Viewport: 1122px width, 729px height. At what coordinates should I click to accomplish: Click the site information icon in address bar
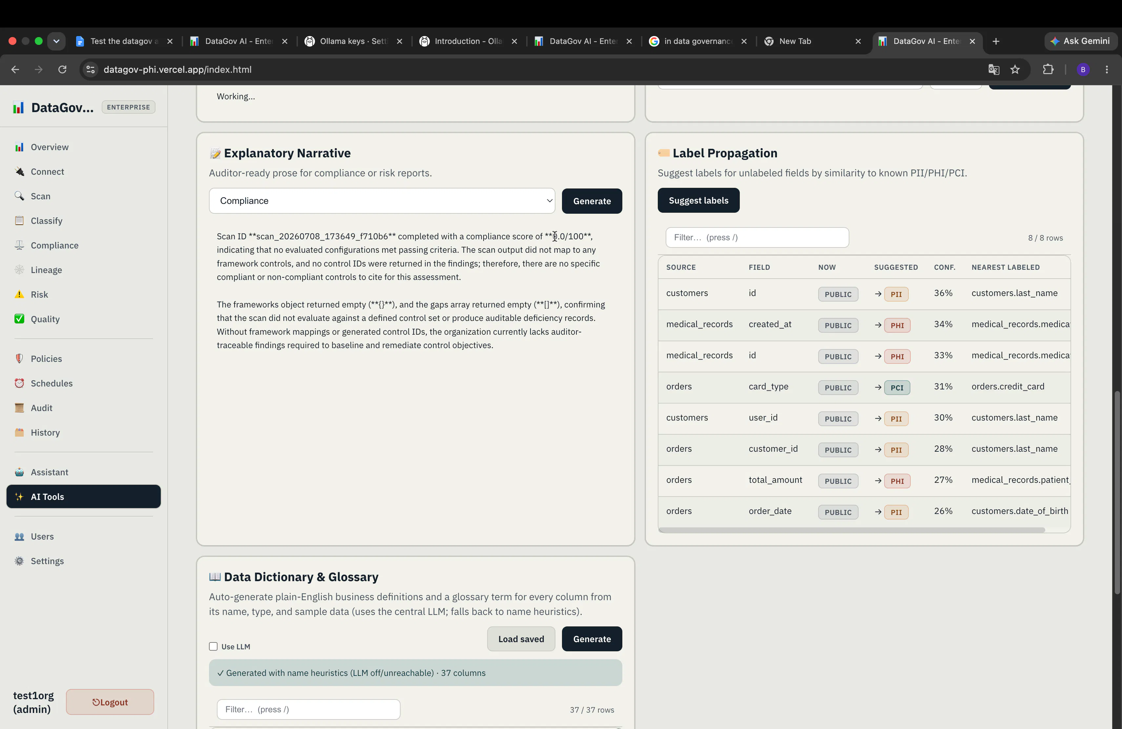[91, 69]
